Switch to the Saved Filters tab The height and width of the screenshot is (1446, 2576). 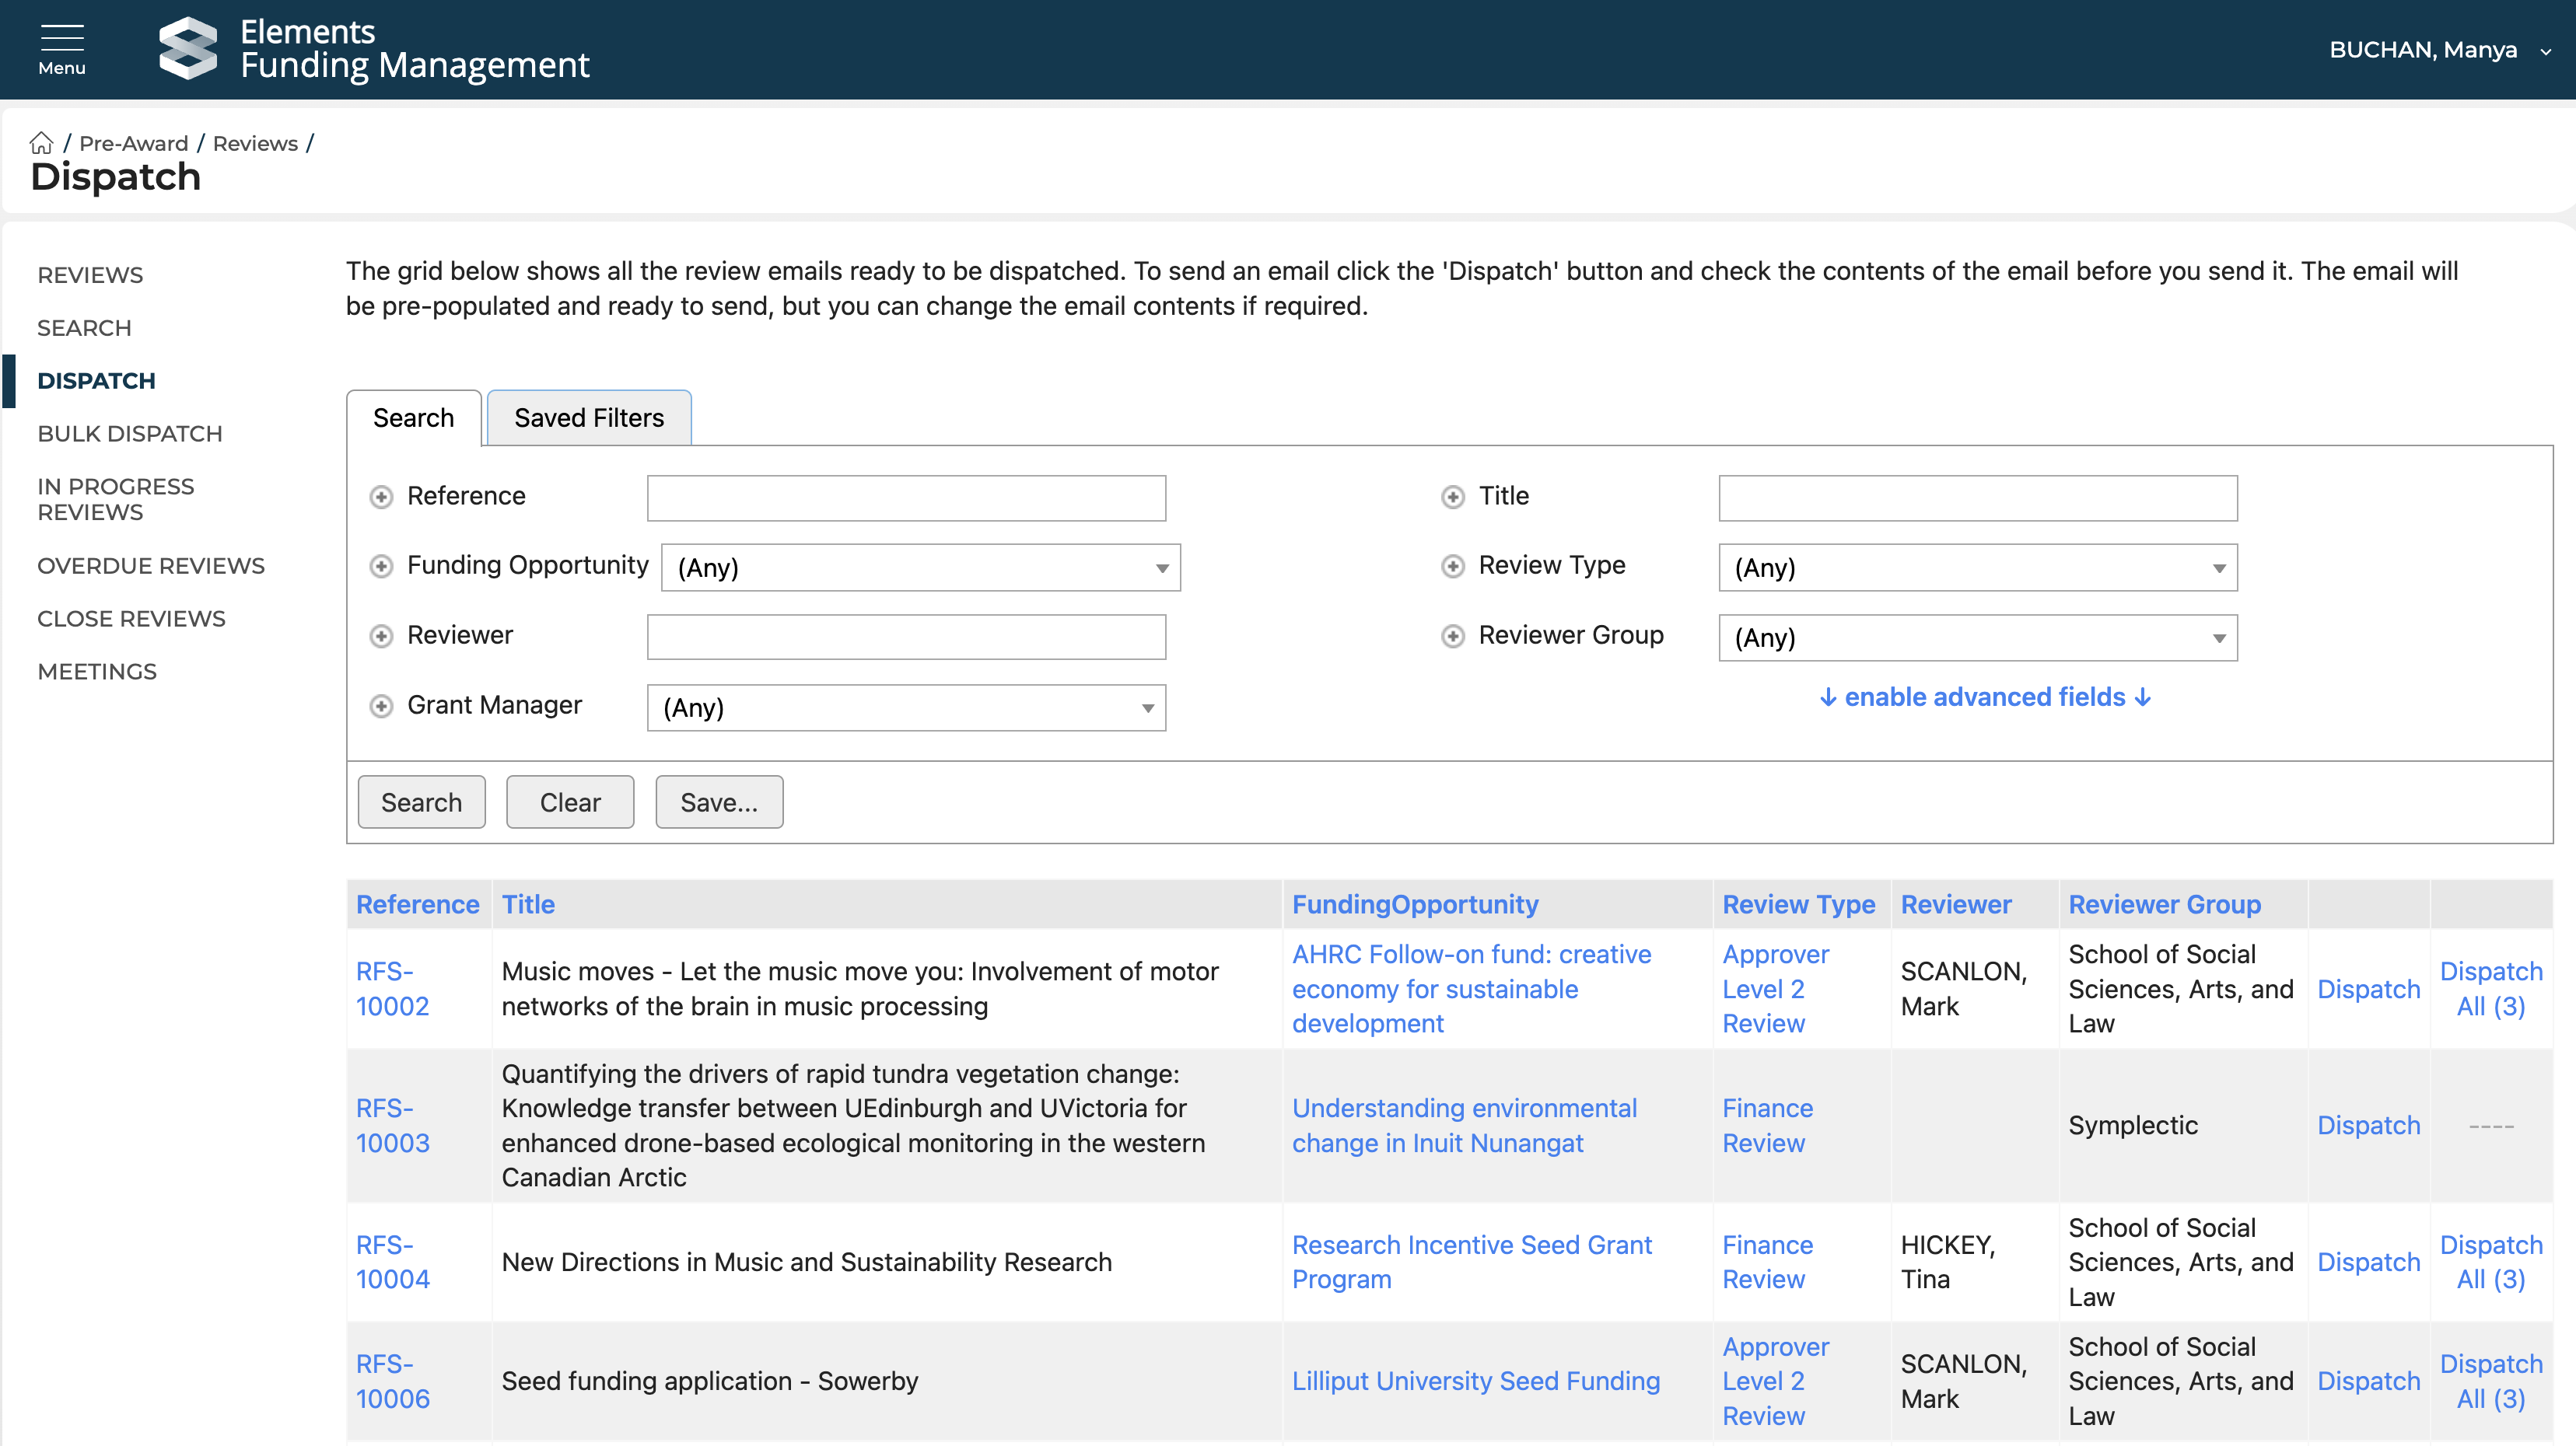coord(589,417)
